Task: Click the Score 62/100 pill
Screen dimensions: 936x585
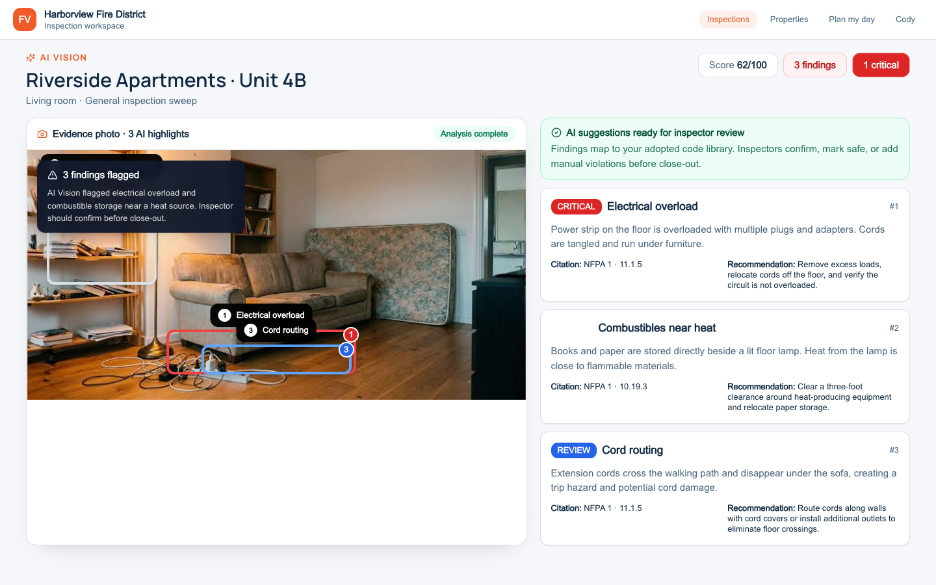Action: coord(738,65)
